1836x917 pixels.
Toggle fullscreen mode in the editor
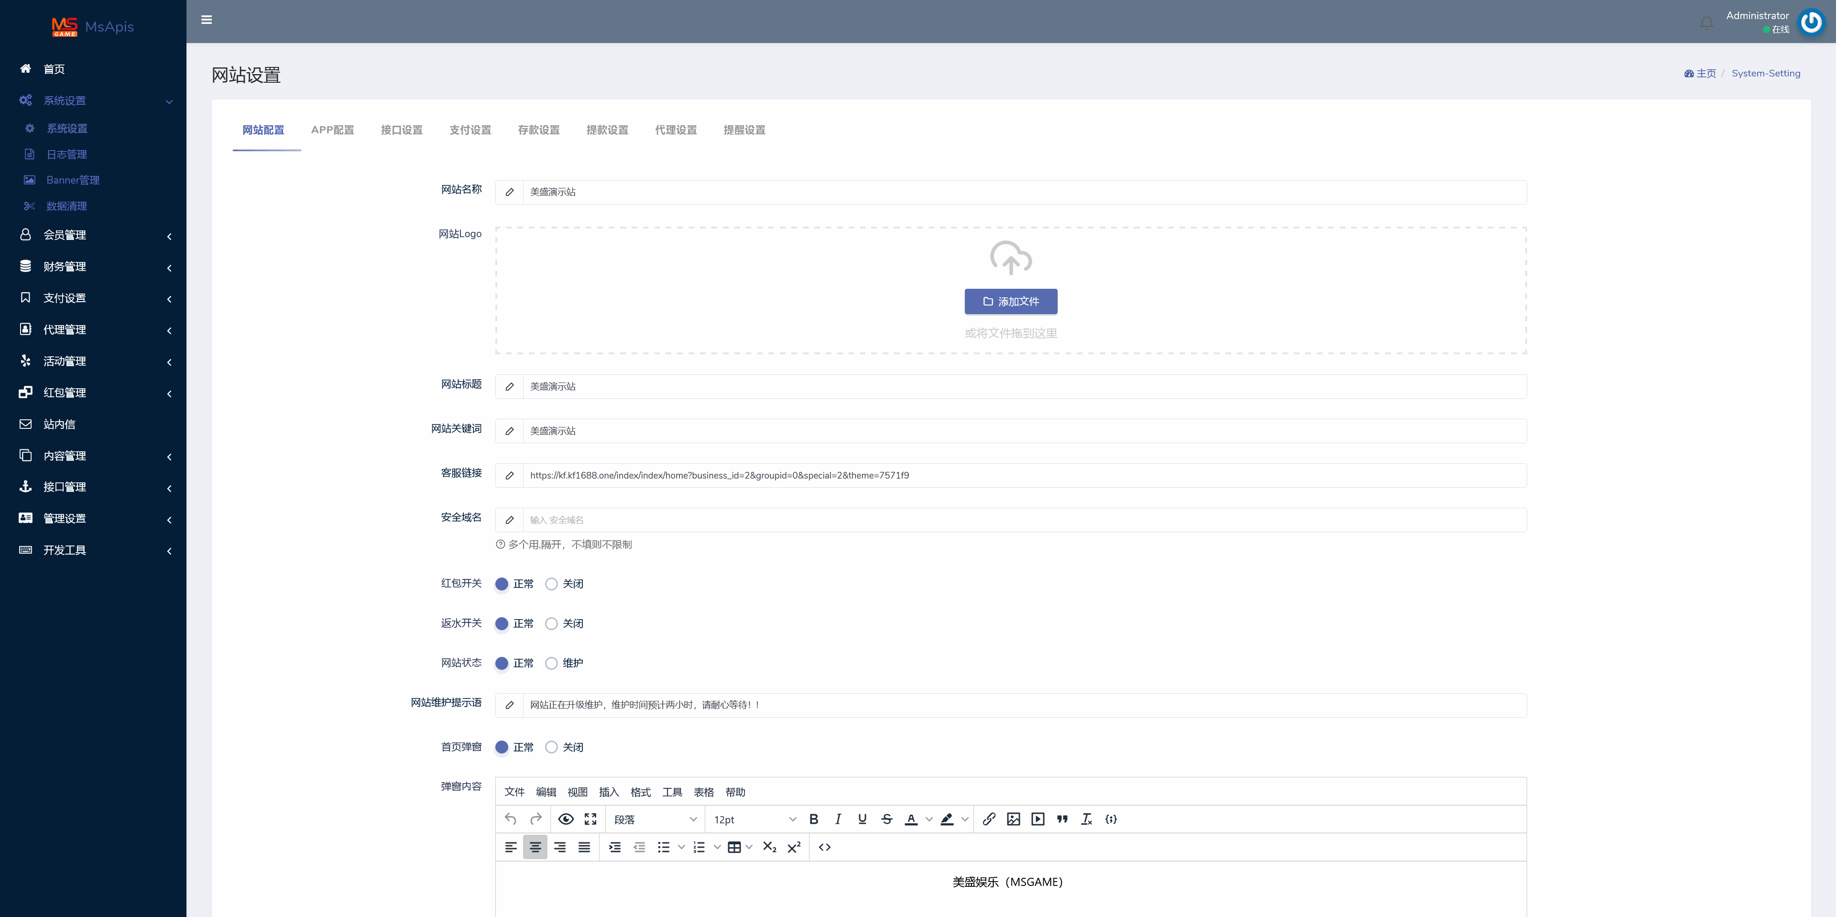coord(590,819)
